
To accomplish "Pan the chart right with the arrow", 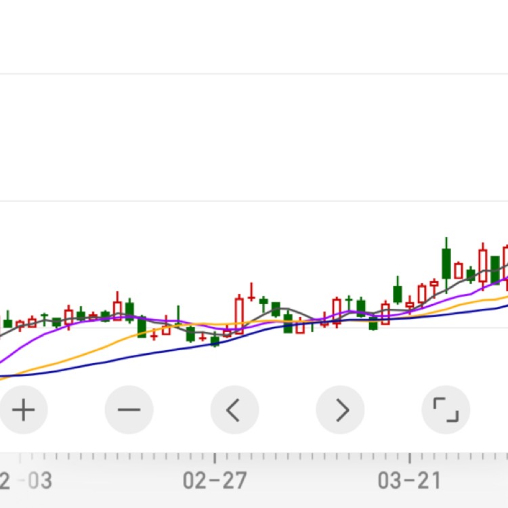I will pos(340,410).
